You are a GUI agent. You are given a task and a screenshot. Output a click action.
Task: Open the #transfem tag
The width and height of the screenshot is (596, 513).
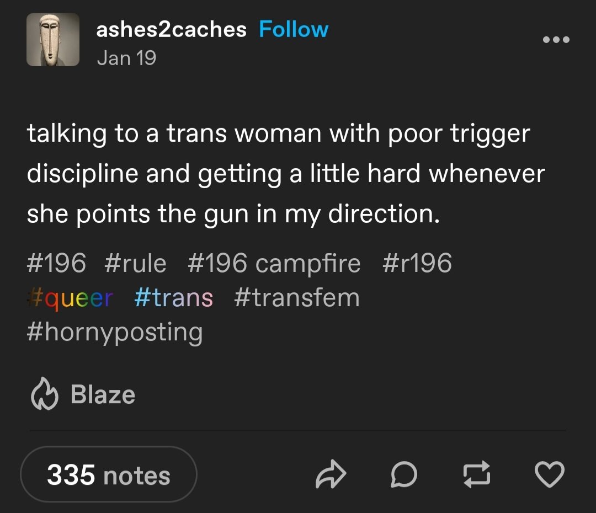297,297
